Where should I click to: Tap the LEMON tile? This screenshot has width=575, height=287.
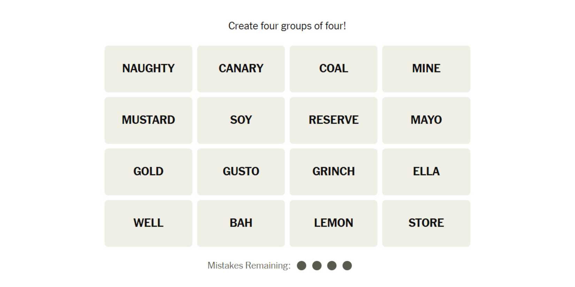tap(333, 223)
